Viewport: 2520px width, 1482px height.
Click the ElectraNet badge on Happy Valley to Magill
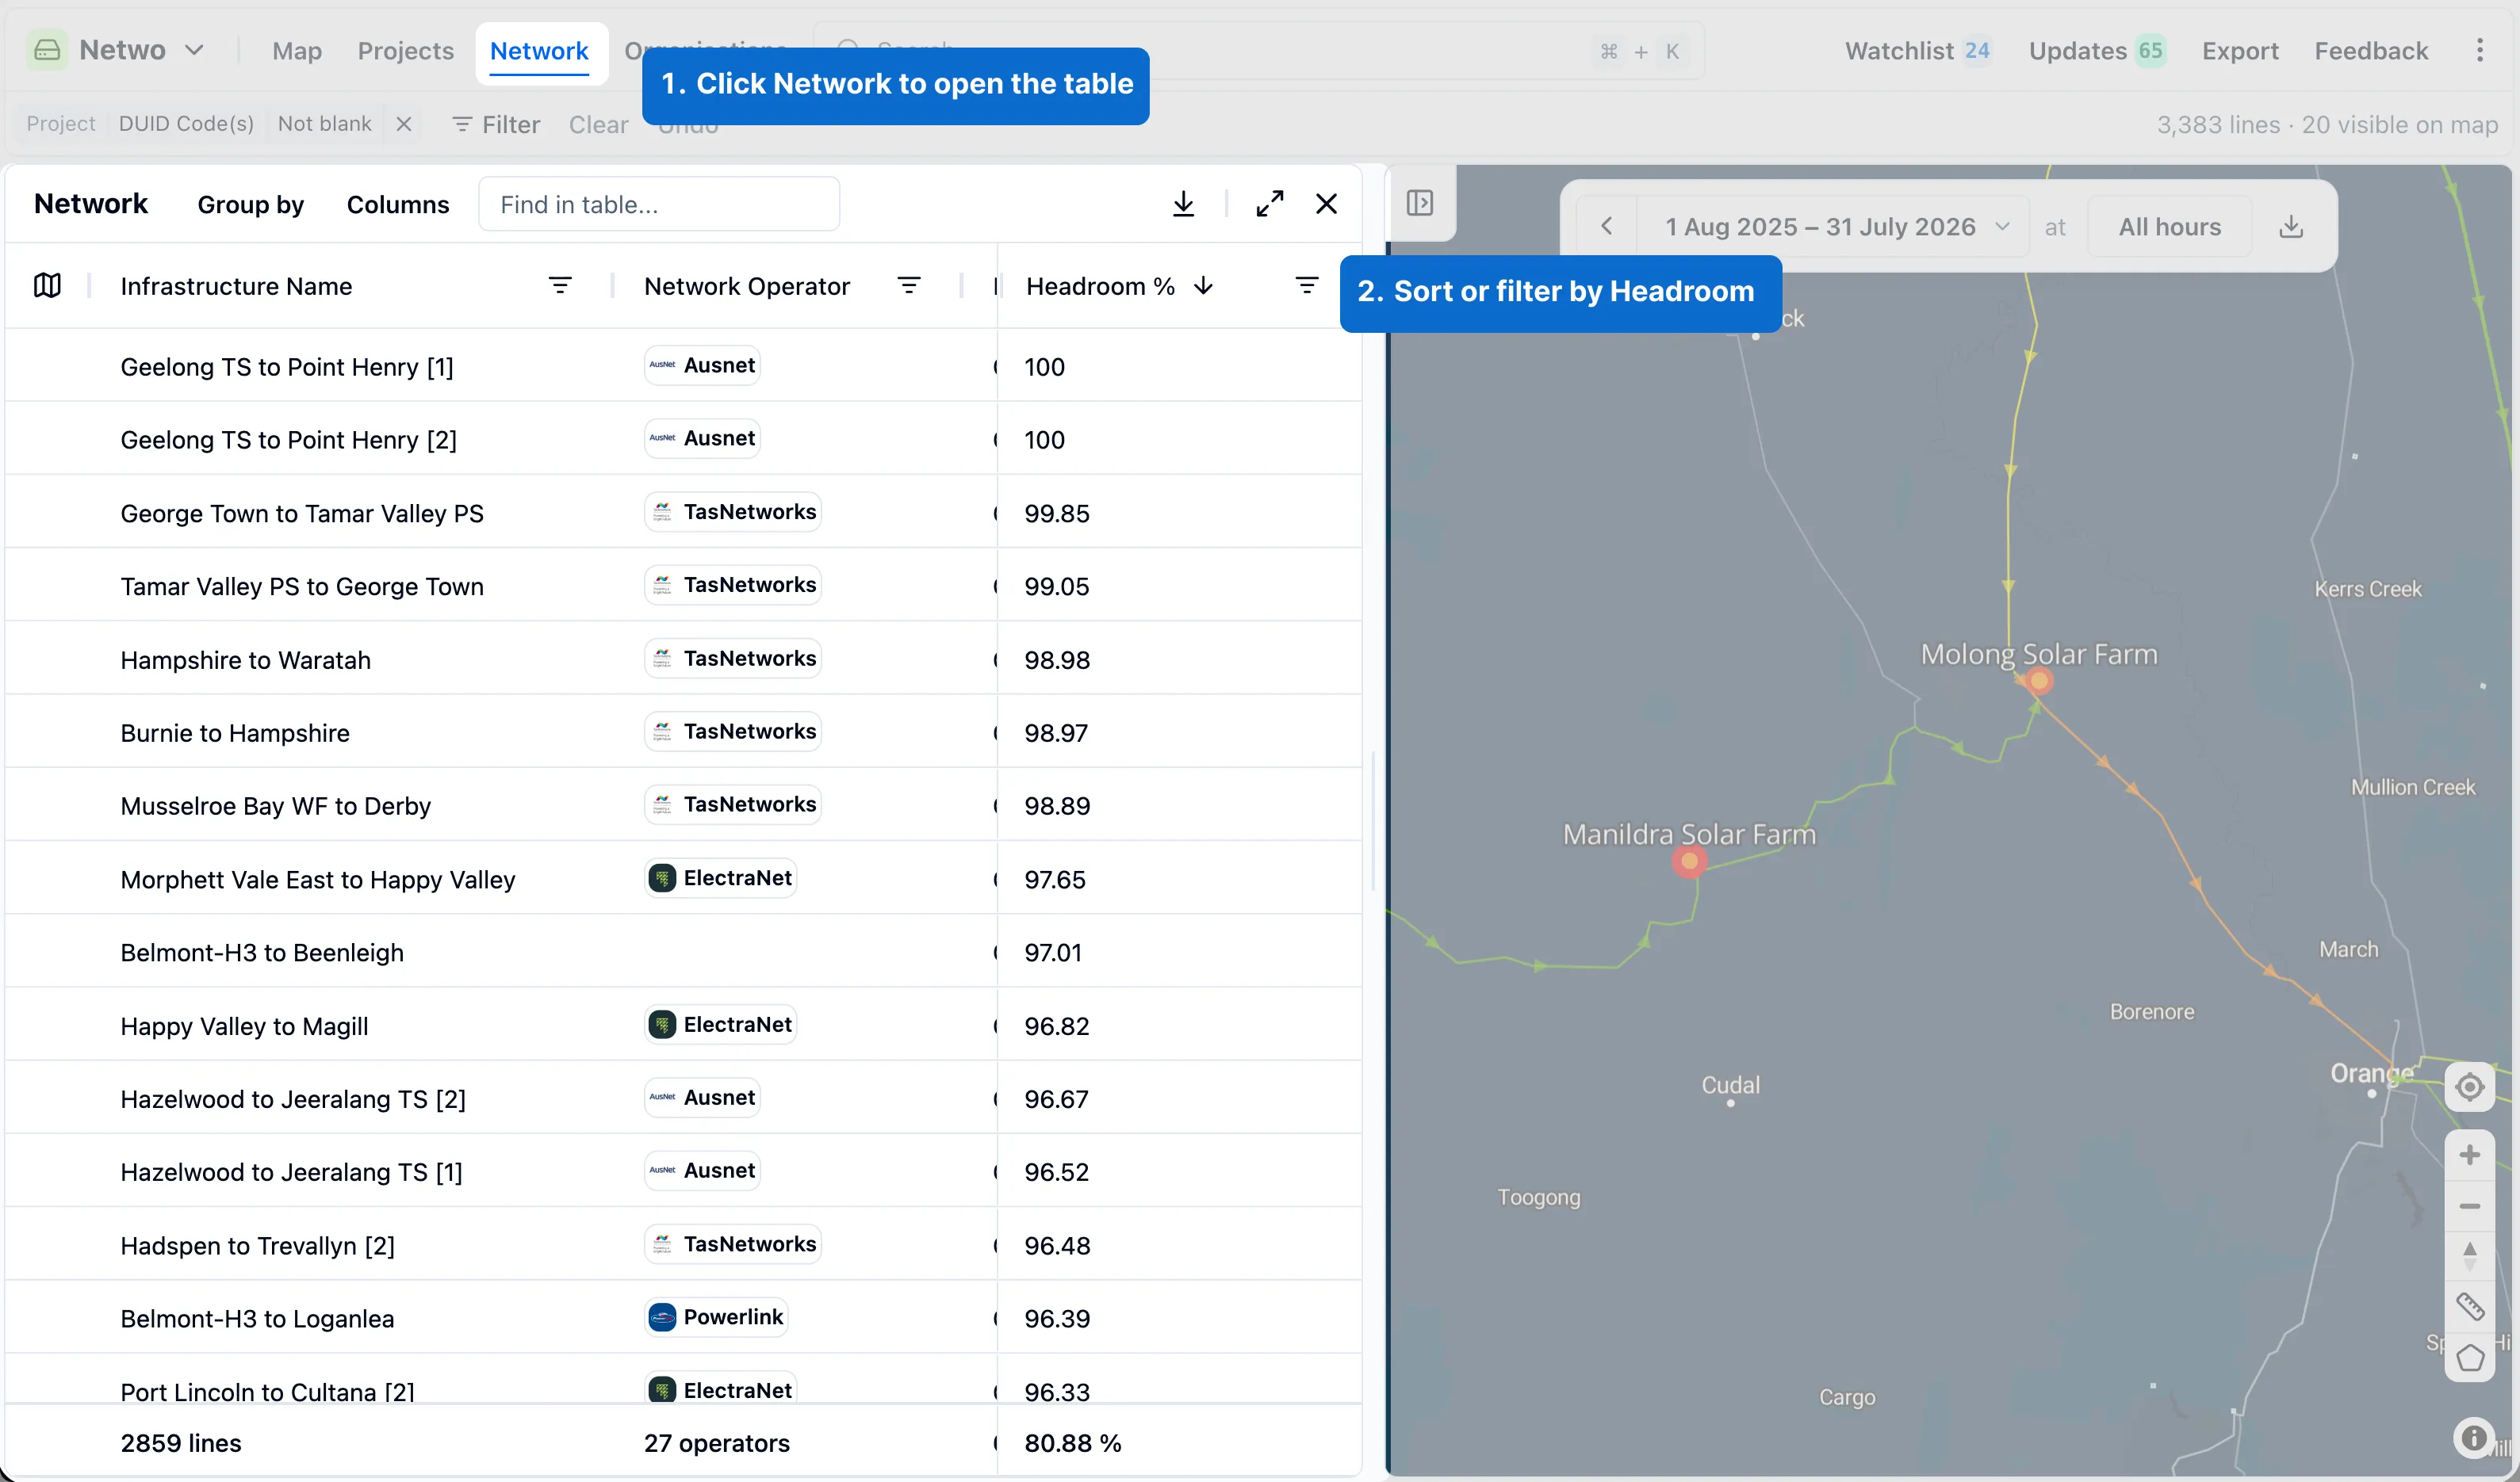(x=720, y=1024)
